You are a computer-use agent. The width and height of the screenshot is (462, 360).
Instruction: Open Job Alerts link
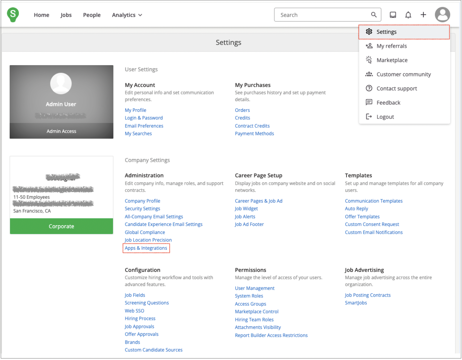(245, 217)
